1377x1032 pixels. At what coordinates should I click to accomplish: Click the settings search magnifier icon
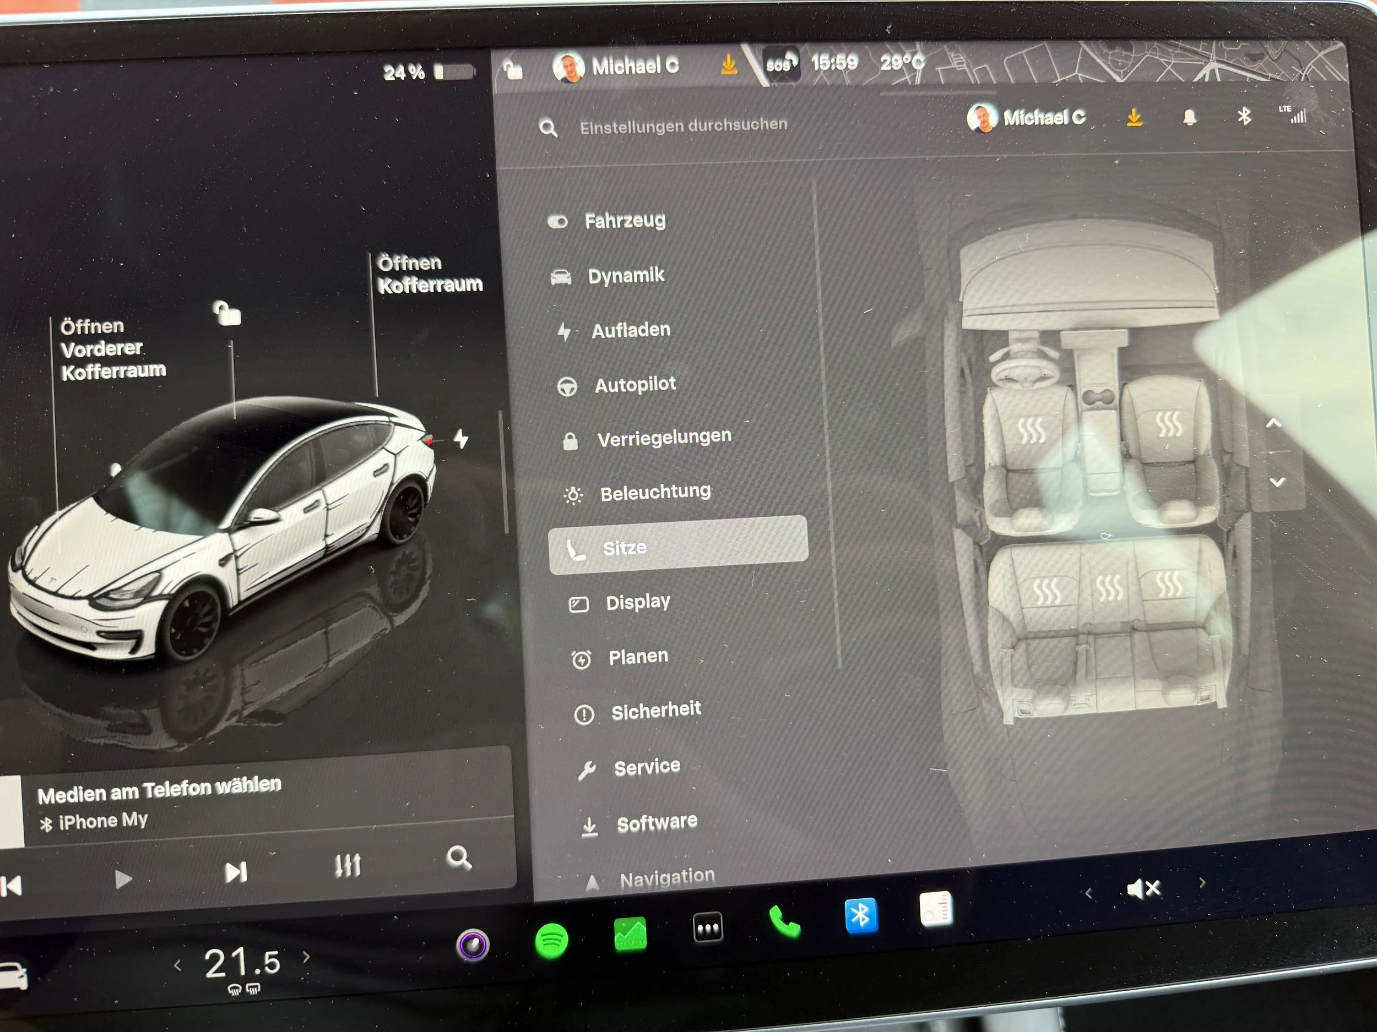pyautogui.click(x=548, y=128)
